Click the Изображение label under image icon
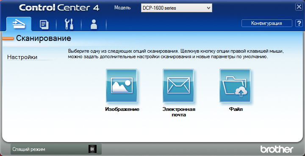Viewport: 305px width, 156px height. 122,109
